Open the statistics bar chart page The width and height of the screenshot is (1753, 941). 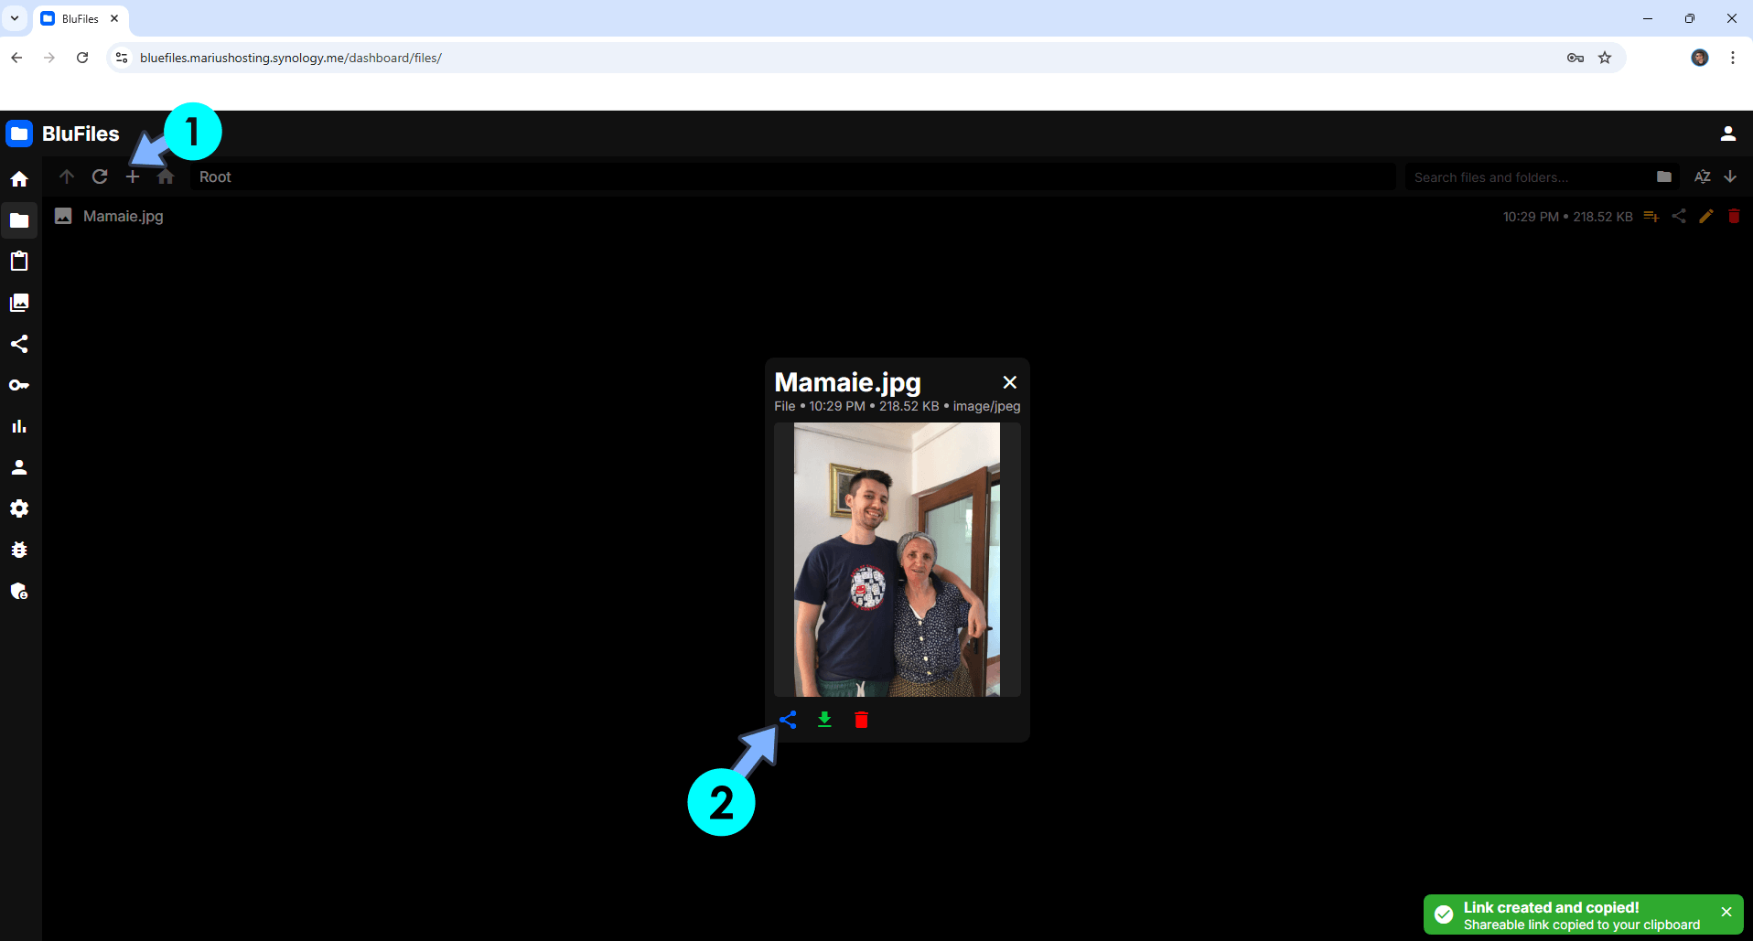(x=19, y=426)
